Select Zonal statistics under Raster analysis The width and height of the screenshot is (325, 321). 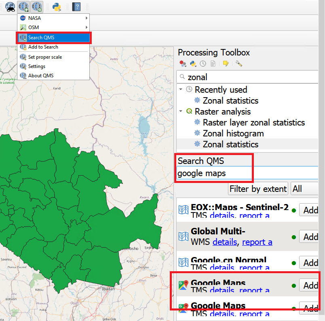pyautogui.click(x=230, y=145)
